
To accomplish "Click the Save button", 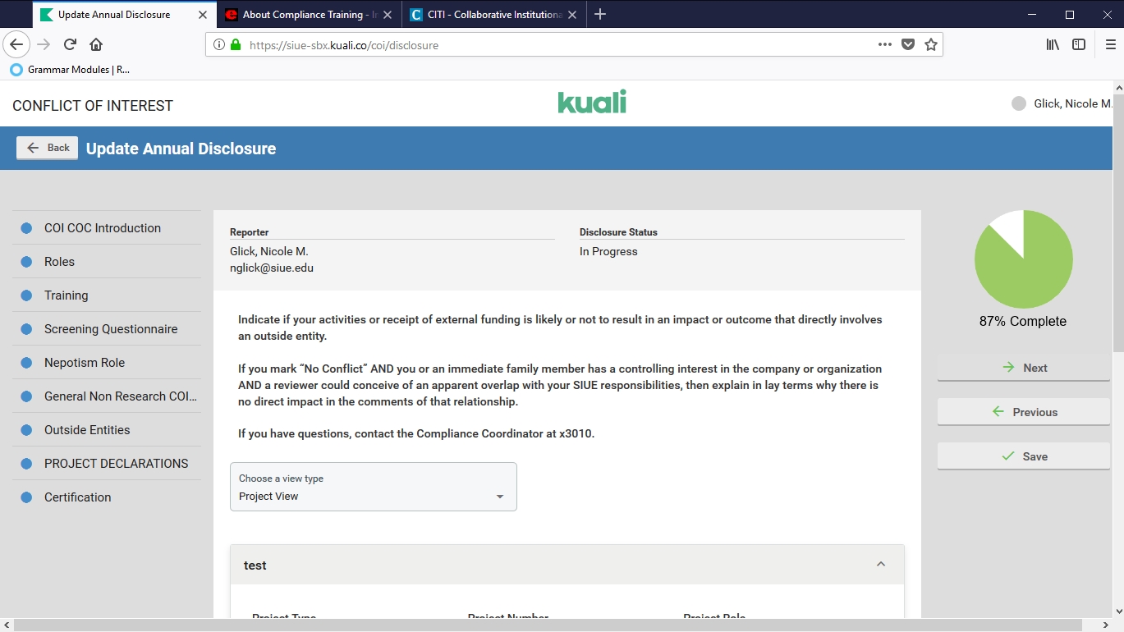I will pos(1023,456).
